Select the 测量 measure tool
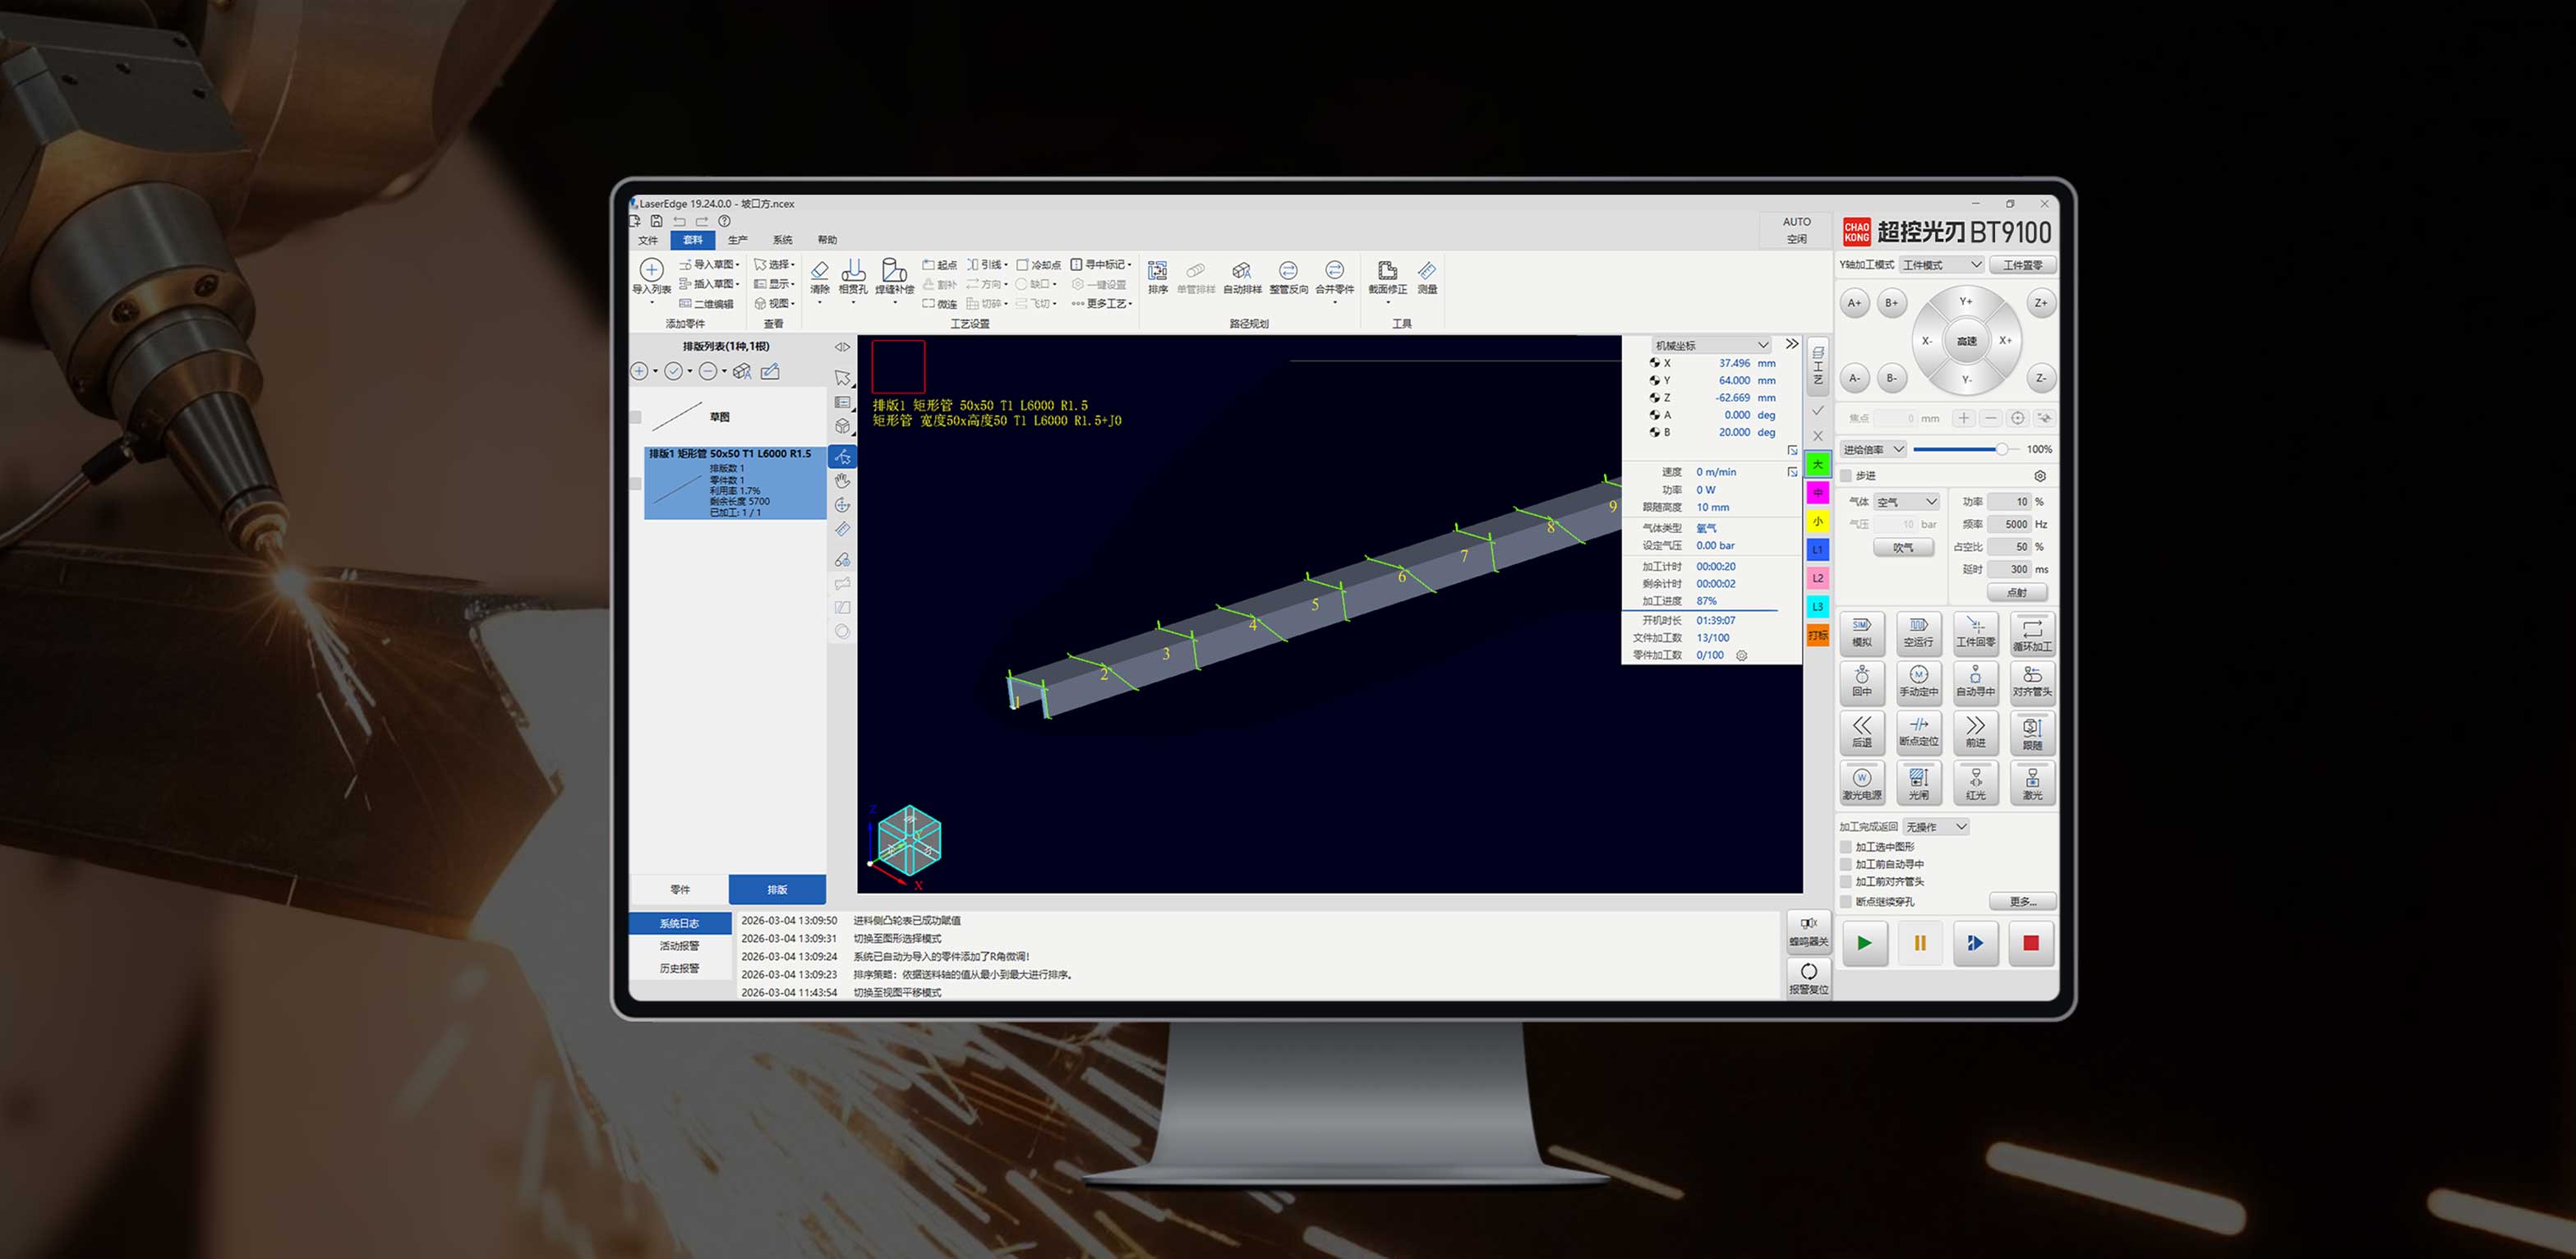The width and height of the screenshot is (2576, 1259). pyautogui.click(x=1427, y=272)
